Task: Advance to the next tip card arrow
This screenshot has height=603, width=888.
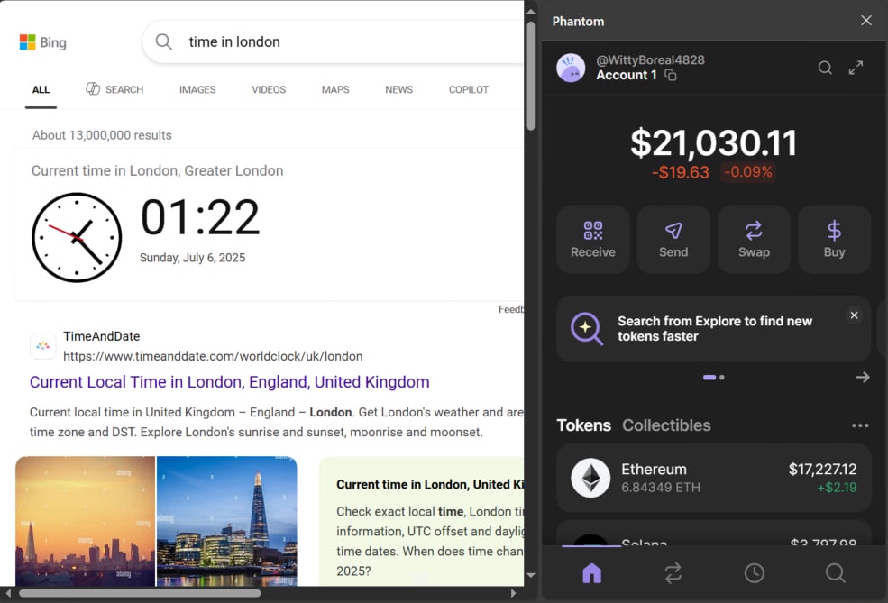Action: pyautogui.click(x=862, y=378)
